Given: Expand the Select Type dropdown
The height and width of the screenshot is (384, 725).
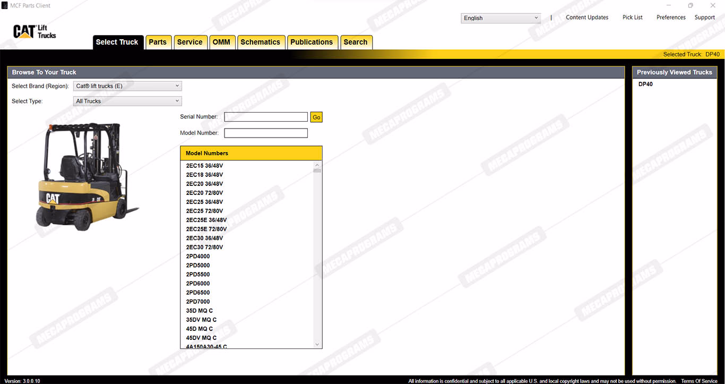Looking at the screenshot, I should pyautogui.click(x=127, y=101).
